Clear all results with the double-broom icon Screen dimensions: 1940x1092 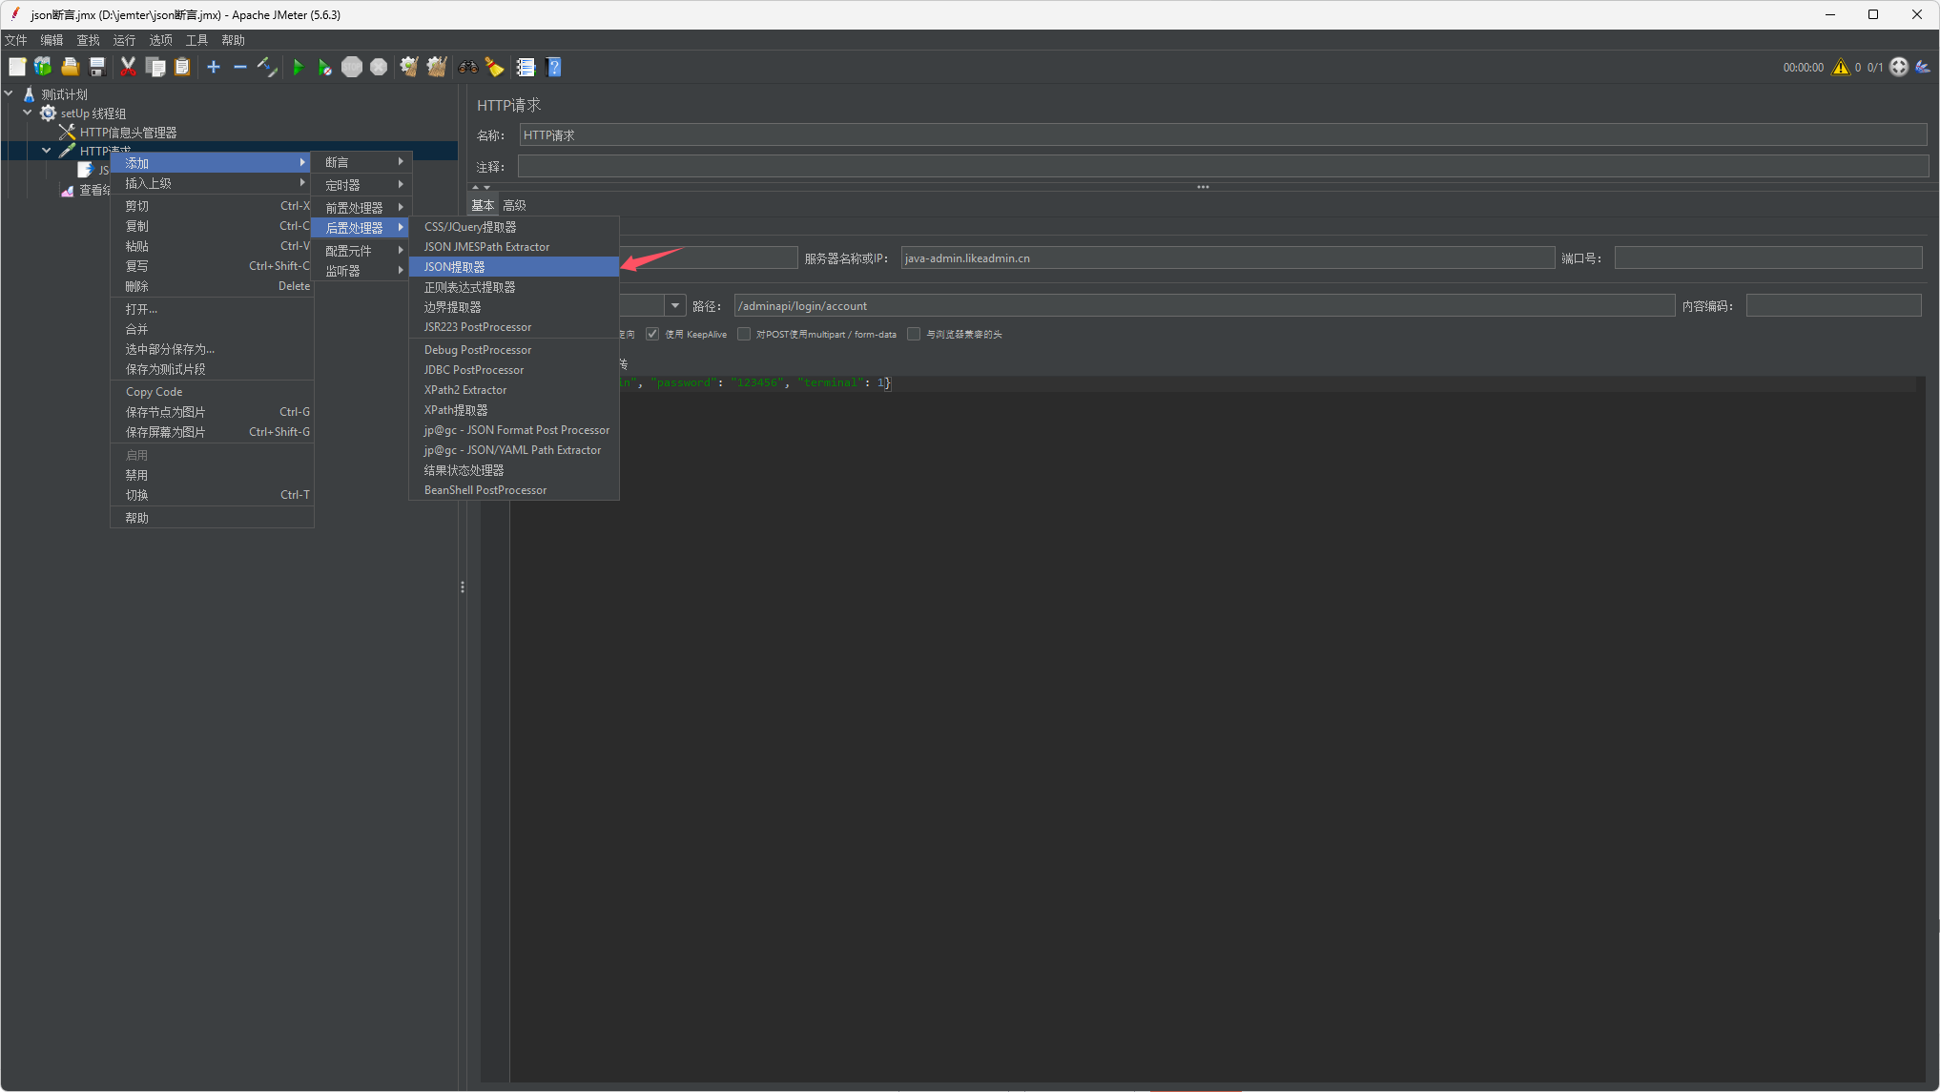pos(436,67)
